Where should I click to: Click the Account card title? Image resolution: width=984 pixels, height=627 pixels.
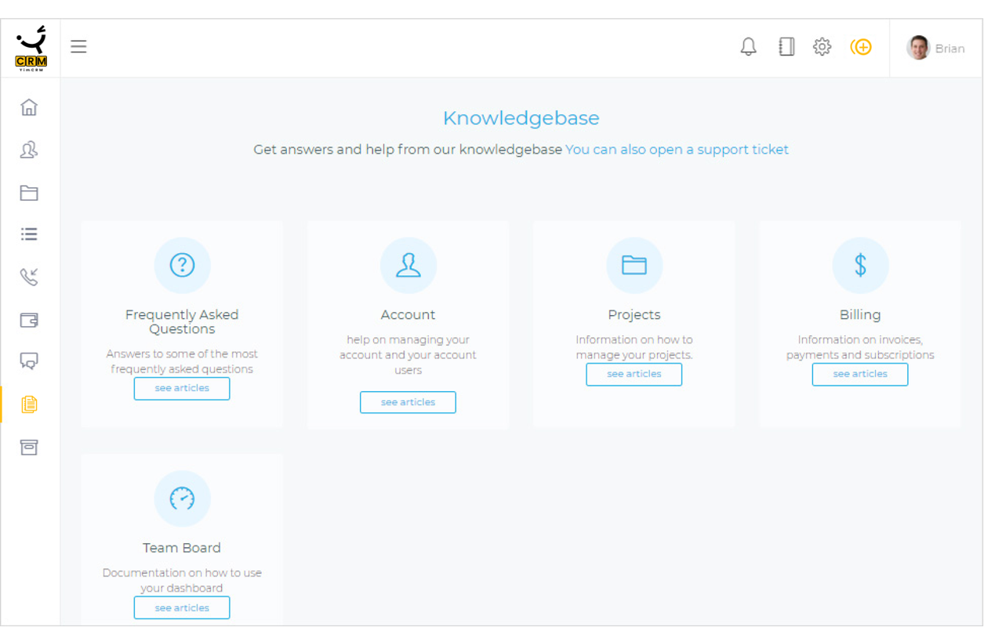[x=408, y=315]
